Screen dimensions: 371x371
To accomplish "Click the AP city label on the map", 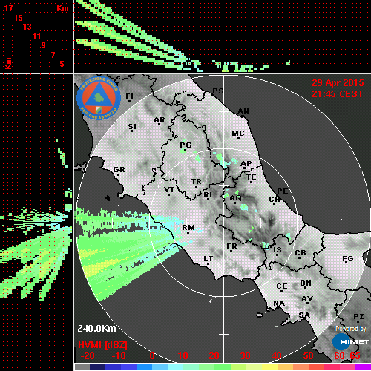I will (x=246, y=164).
